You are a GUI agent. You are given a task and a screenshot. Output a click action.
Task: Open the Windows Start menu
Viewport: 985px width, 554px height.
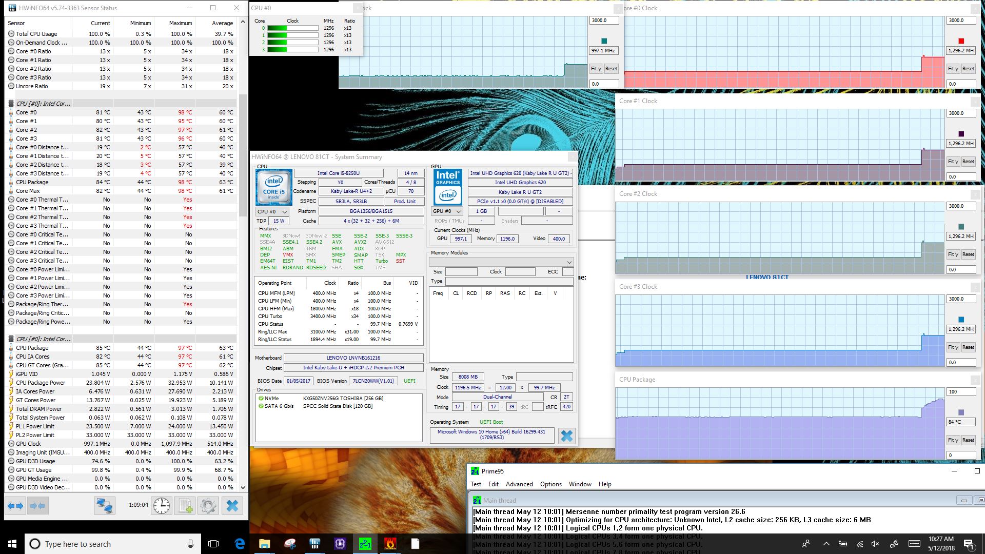tap(12, 544)
